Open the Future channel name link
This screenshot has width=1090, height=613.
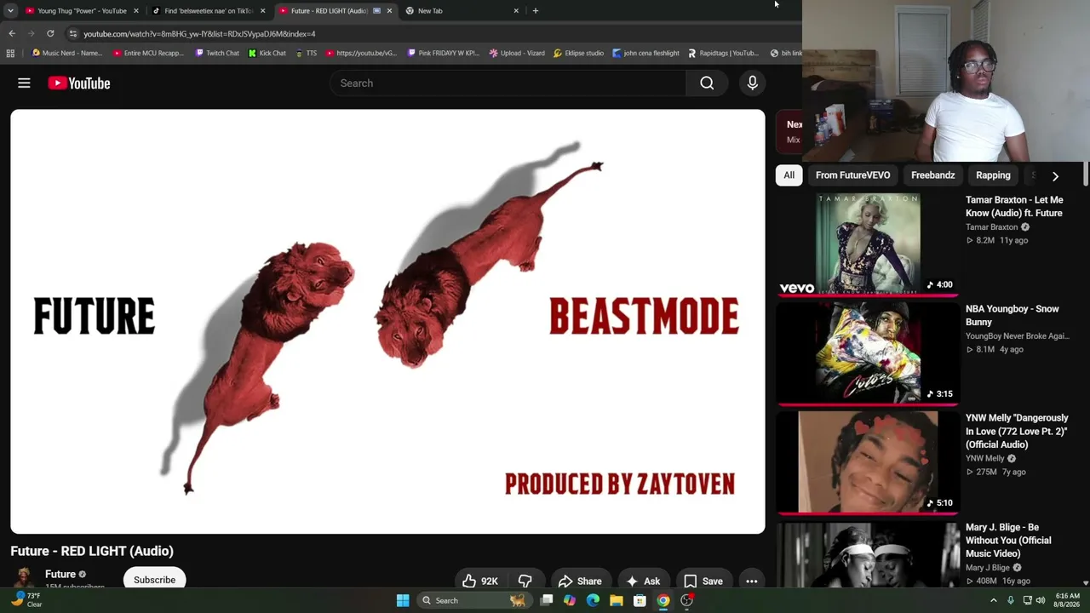tap(60, 575)
